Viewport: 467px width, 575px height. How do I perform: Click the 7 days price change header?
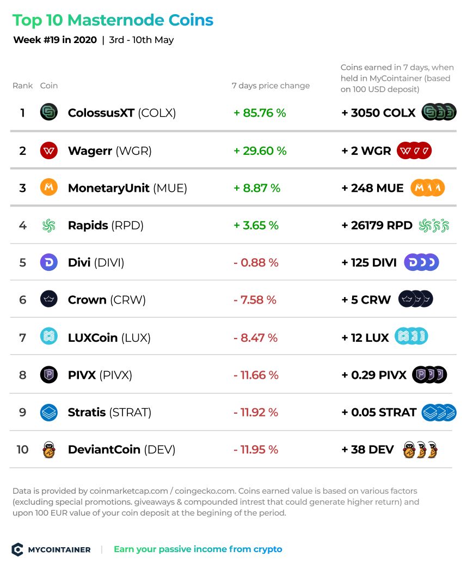[x=271, y=86]
